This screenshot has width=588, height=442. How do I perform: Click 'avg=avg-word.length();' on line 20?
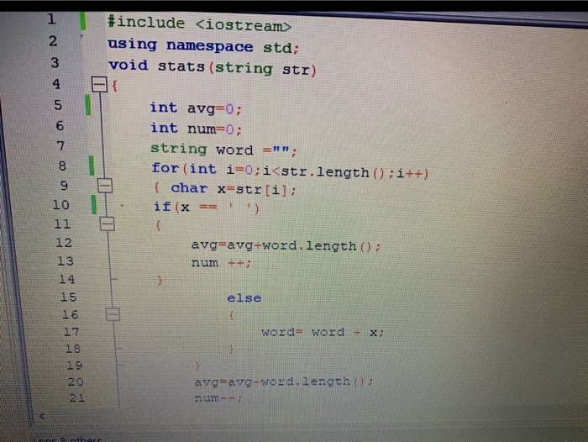284,381
